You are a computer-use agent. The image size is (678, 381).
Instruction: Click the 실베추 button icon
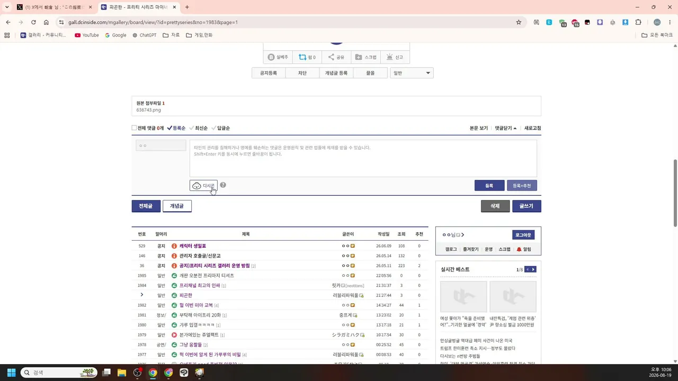click(271, 57)
